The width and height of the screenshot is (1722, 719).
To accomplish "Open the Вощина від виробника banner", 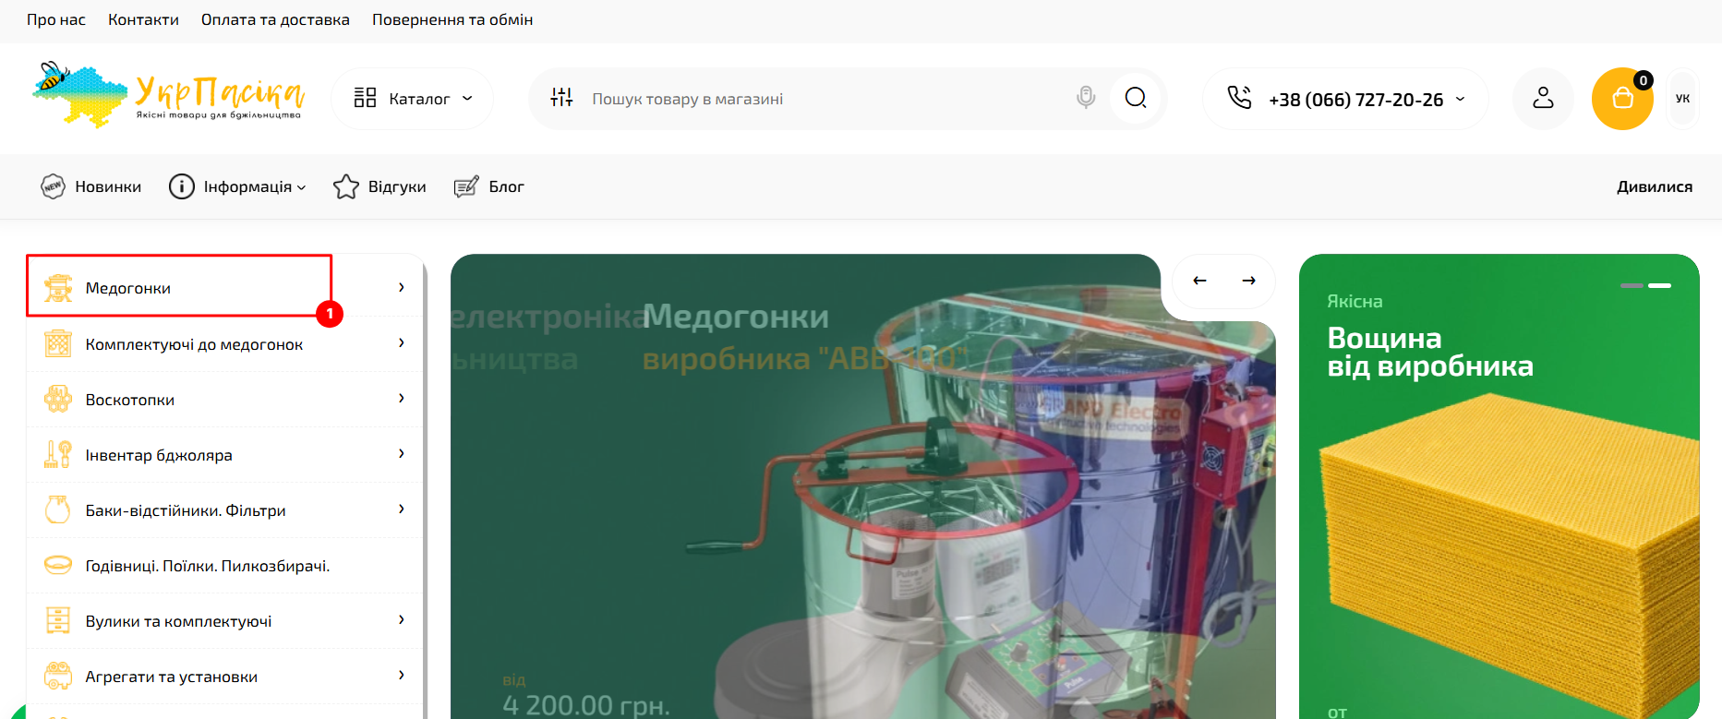I will click(x=1499, y=486).
